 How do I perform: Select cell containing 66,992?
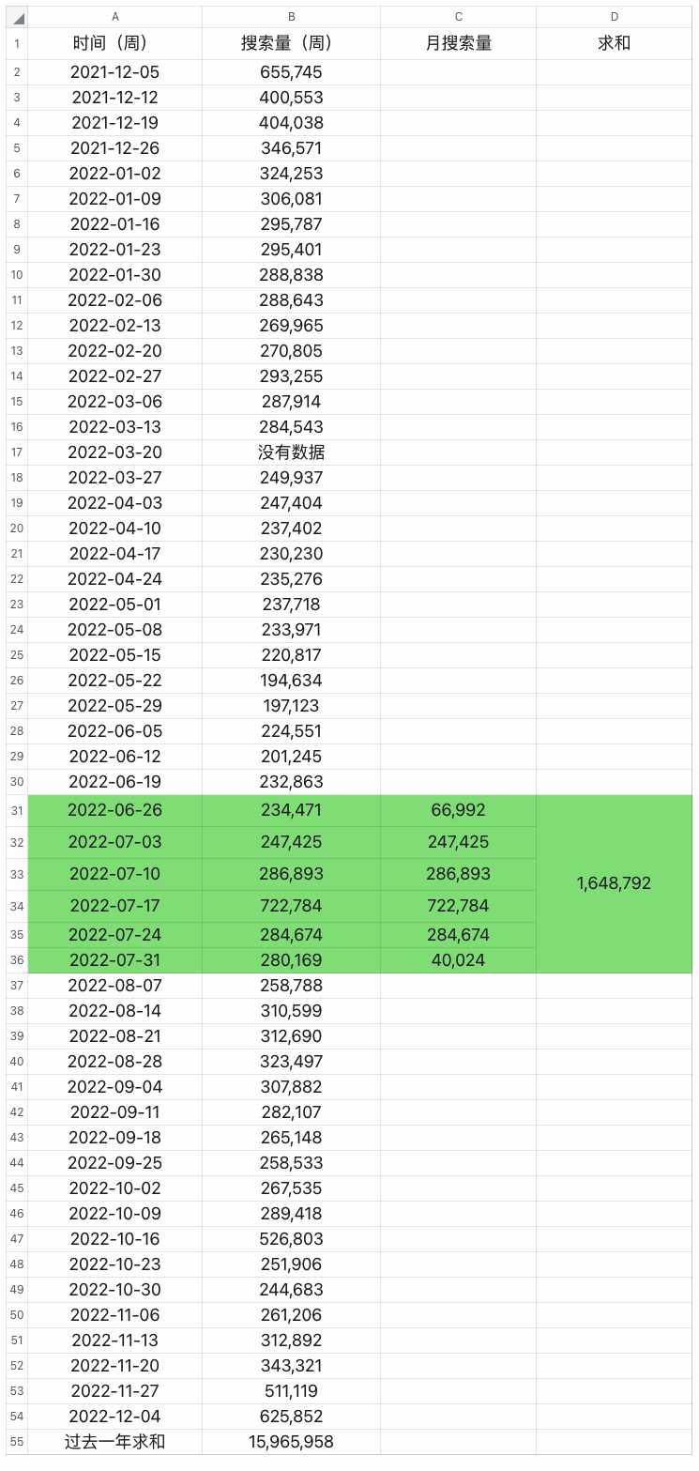click(x=459, y=810)
